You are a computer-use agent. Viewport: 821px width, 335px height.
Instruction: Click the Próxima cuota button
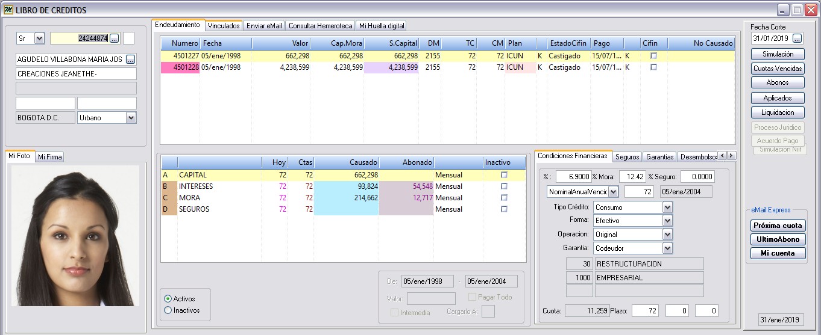pos(778,226)
